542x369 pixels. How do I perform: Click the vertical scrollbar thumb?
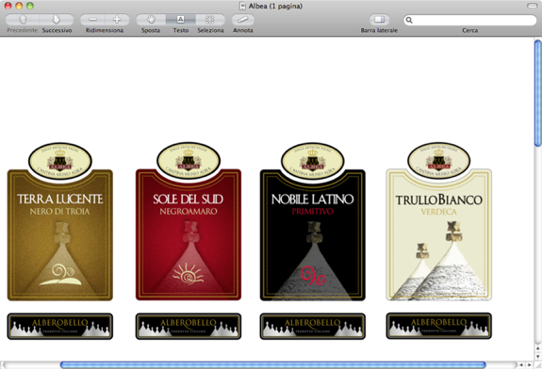[538, 93]
